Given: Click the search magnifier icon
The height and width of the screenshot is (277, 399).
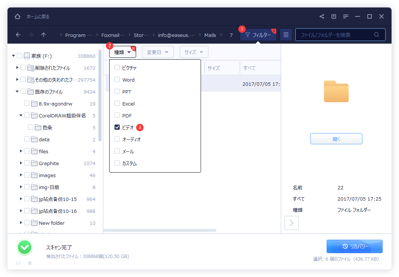Looking at the screenshot, I should [376, 35].
